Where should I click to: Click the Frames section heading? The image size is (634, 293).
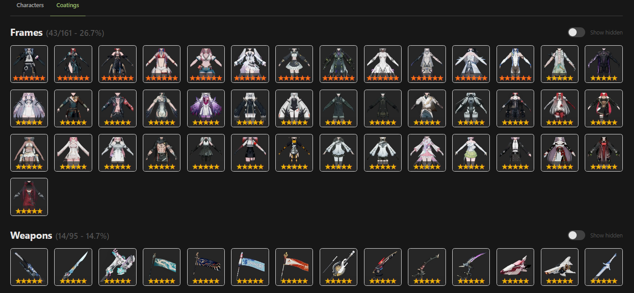point(26,33)
